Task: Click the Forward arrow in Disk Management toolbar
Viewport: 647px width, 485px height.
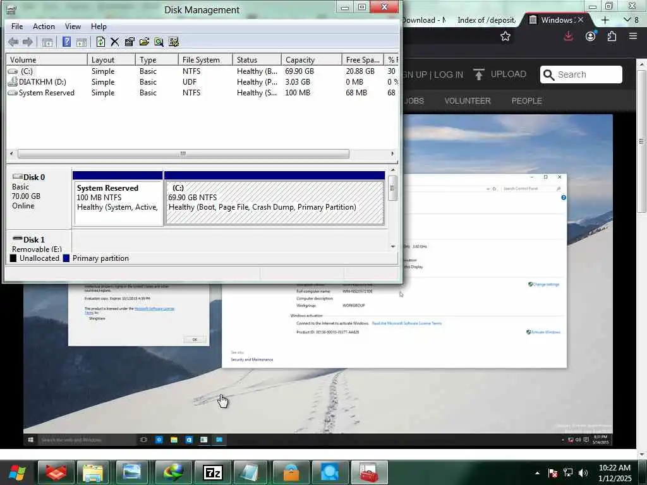Action: coord(28,42)
